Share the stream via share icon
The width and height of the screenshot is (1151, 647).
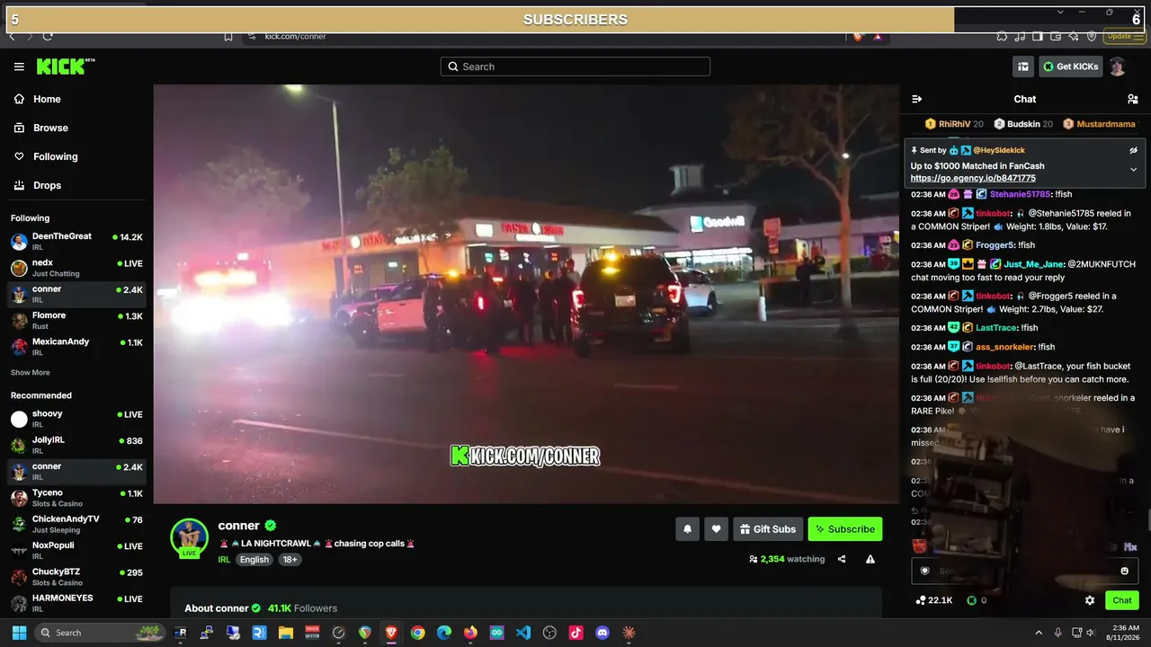(x=842, y=559)
